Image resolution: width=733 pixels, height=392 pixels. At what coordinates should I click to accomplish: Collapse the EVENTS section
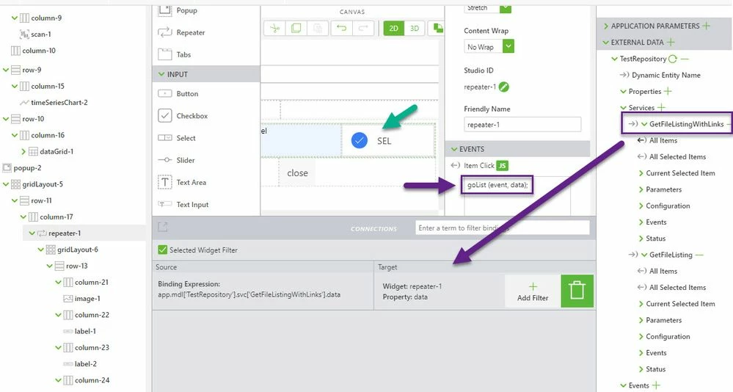tap(454, 149)
